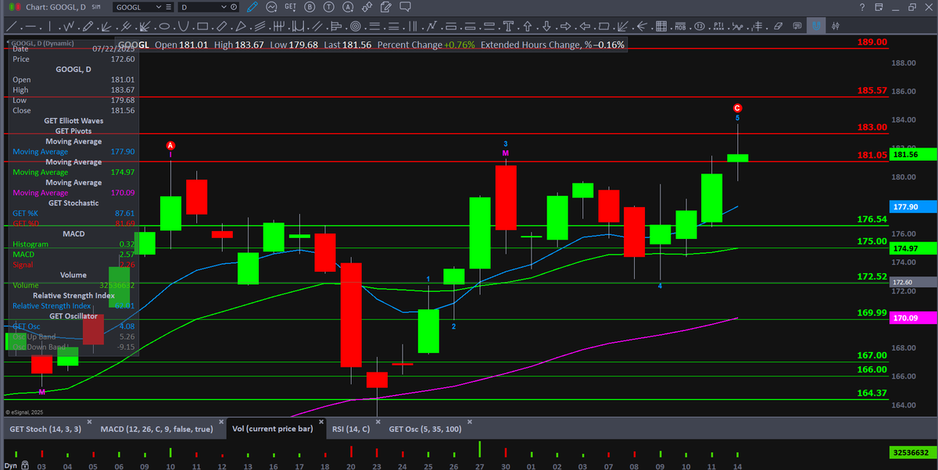Viewport: 938px width, 470px height.
Task: Click the Dyn label on time axis
Action: click(9, 465)
